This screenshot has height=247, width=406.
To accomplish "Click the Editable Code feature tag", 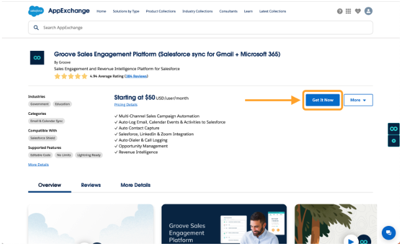I will [40, 155].
